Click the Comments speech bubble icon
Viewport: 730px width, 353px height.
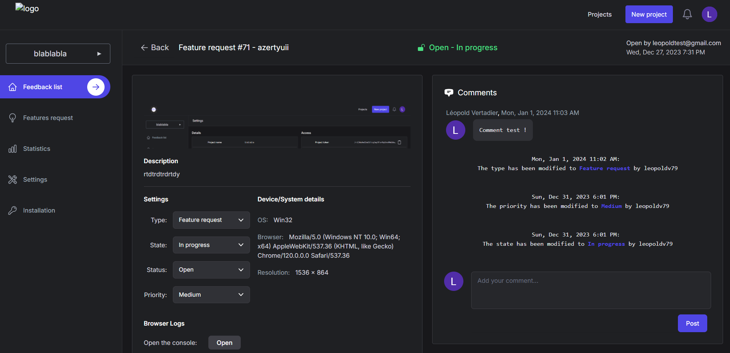449,93
